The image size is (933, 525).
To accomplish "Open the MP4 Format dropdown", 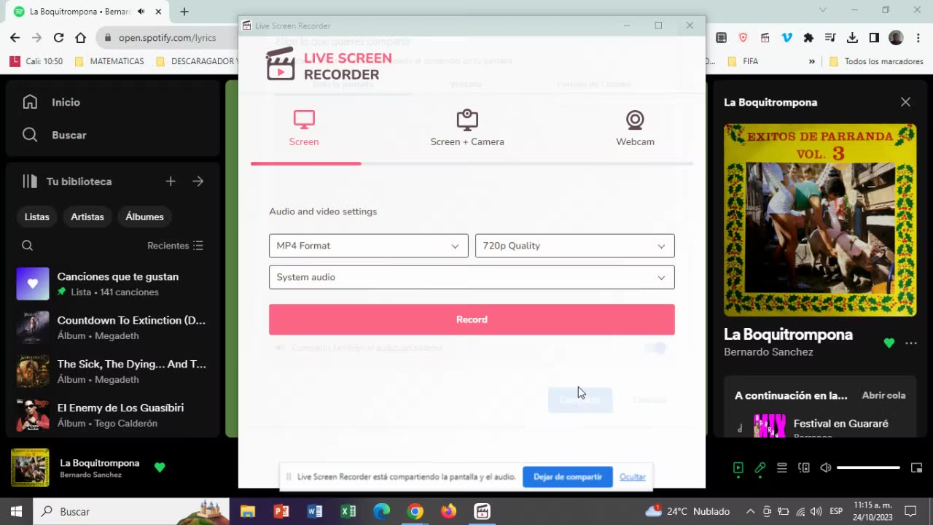I will (369, 246).
